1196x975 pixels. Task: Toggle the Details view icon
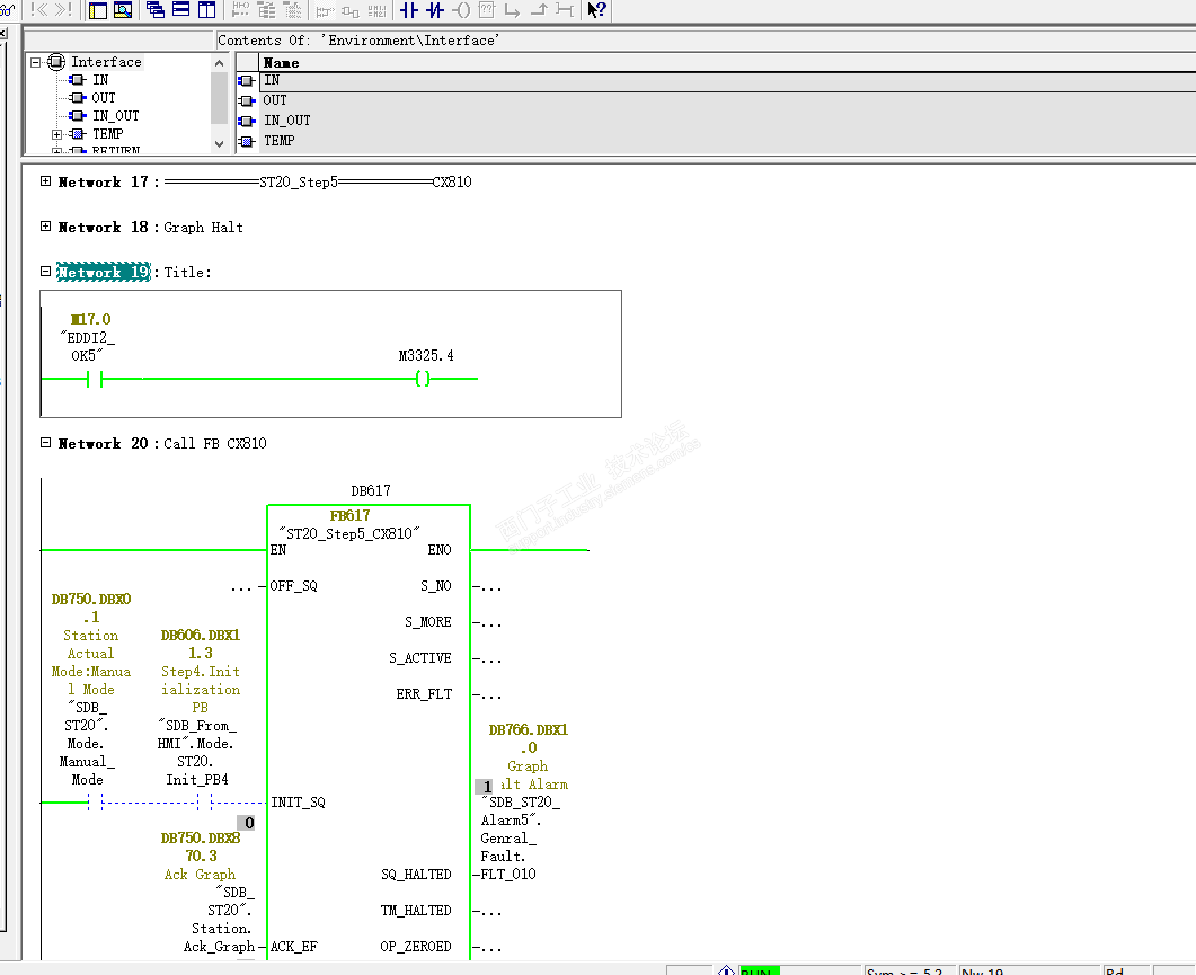tap(122, 10)
